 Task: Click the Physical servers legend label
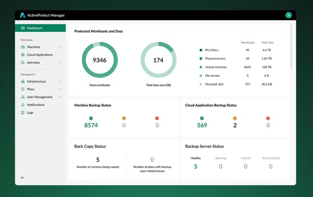(215, 59)
